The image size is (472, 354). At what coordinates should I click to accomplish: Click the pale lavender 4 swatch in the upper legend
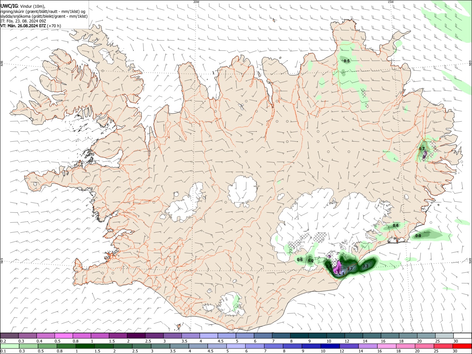pyautogui.click(x=208, y=336)
